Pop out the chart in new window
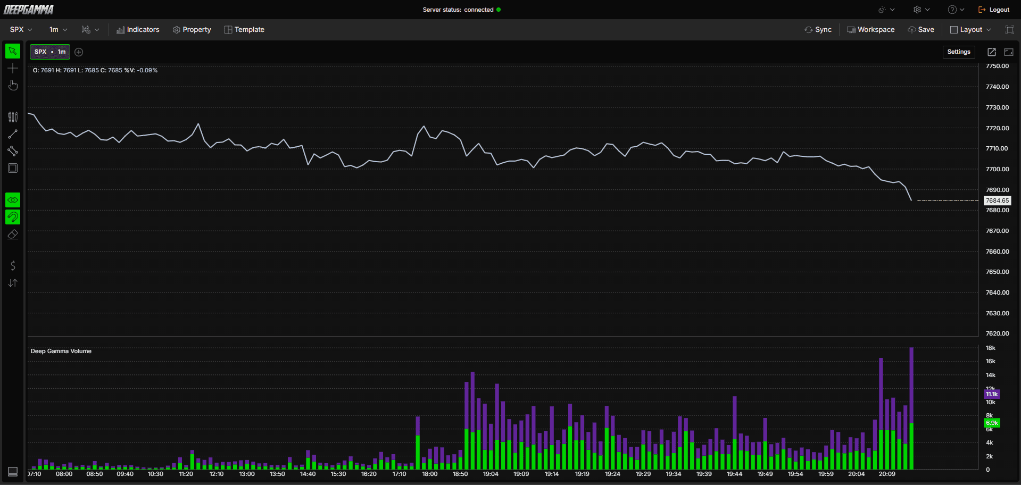 [992, 52]
